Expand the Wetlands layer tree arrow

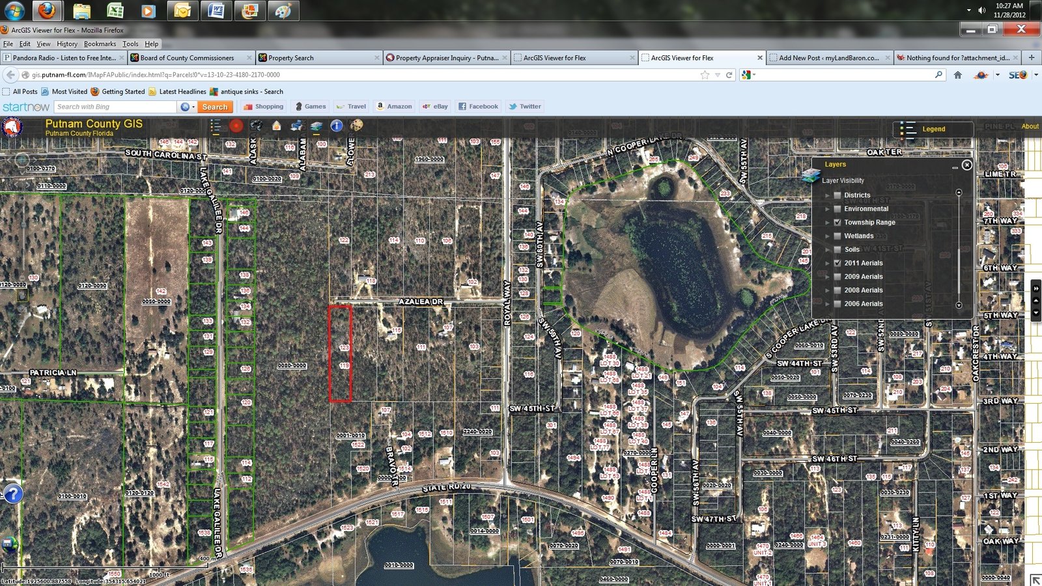[828, 236]
